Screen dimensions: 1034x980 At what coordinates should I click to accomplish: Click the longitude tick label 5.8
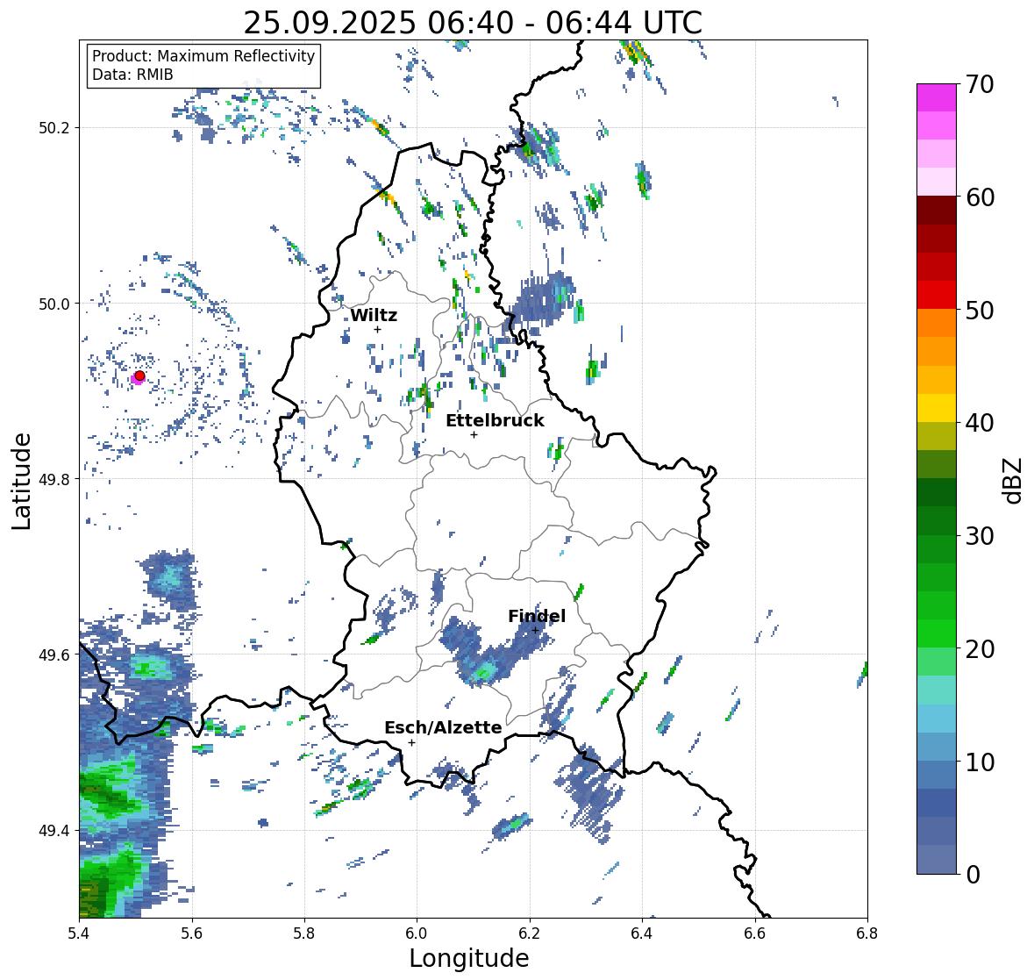click(x=304, y=934)
